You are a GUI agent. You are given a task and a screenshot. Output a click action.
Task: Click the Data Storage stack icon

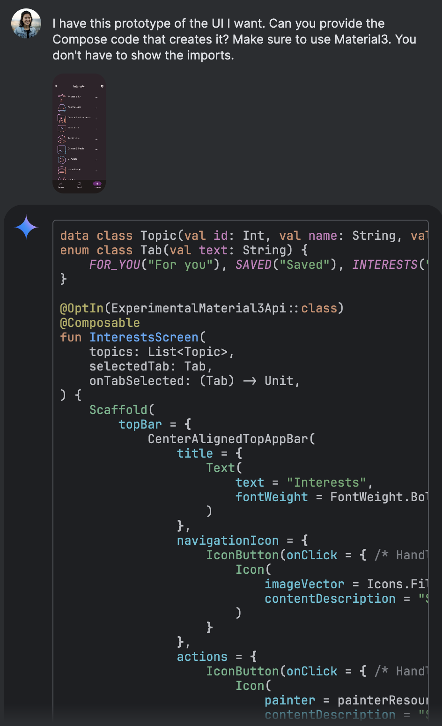pyautogui.click(x=62, y=170)
